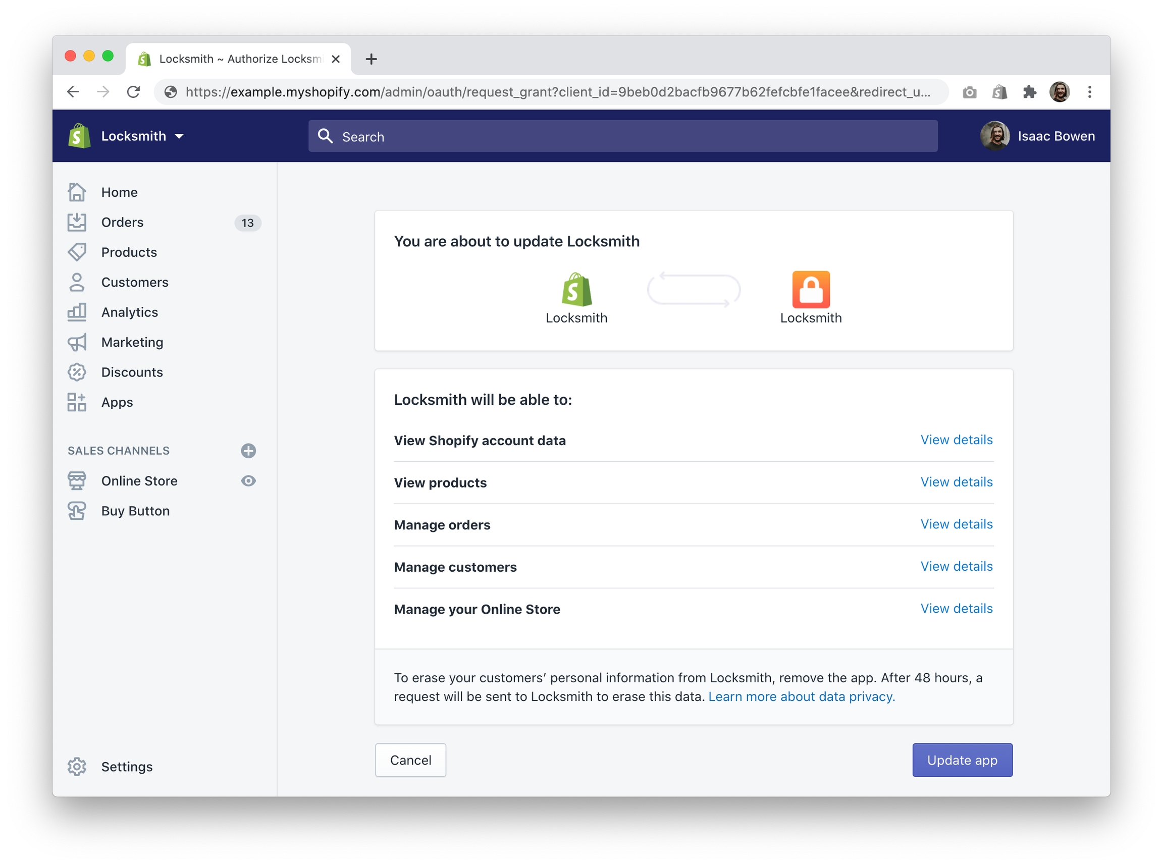This screenshot has height=866, width=1163.
Task: Toggle Online Store view eye icon
Action: pyautogui.click(x=248, y=481)
